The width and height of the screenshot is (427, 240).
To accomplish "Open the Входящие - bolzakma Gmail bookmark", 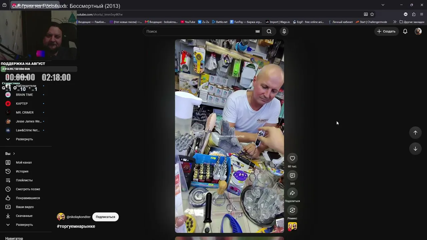I will pos(161,22).
